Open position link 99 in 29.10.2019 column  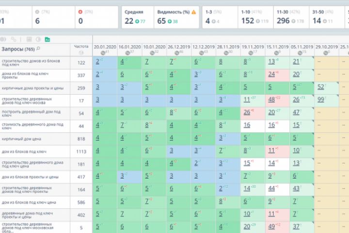(320, 100)
